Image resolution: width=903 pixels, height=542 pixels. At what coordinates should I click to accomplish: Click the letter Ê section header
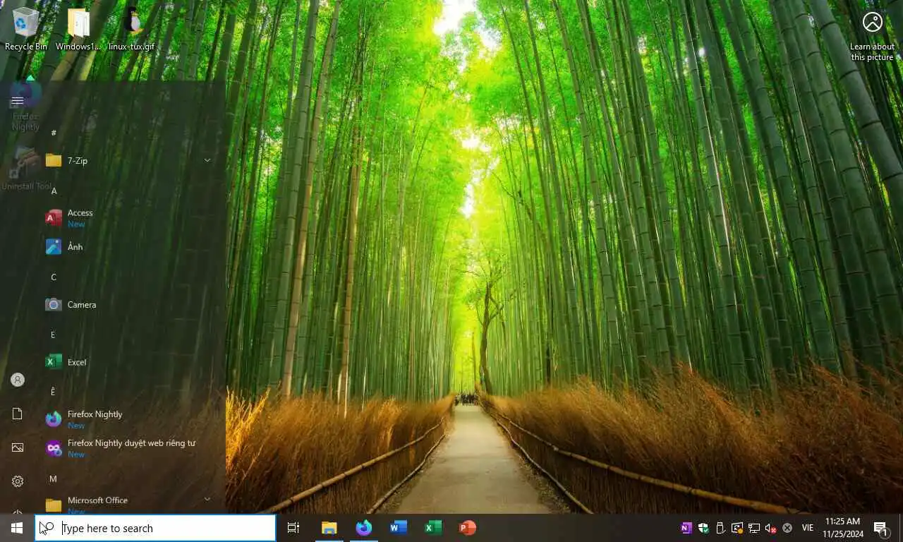54,392
